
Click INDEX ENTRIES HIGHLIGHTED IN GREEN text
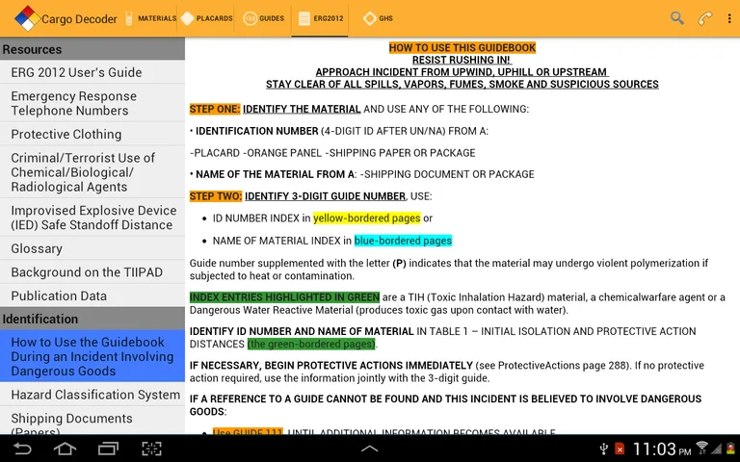pos(284,297)
